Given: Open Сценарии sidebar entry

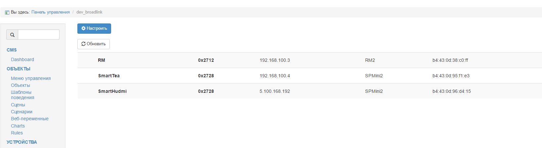Looking at the screenshot, I should click(21, 112).
